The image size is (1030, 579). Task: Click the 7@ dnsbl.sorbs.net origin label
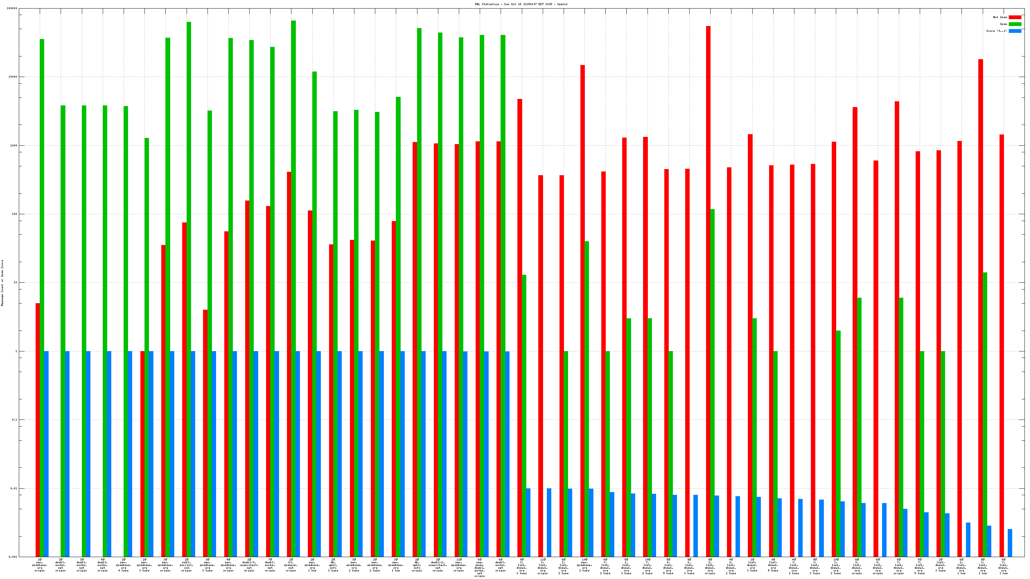tap(270, 565)
